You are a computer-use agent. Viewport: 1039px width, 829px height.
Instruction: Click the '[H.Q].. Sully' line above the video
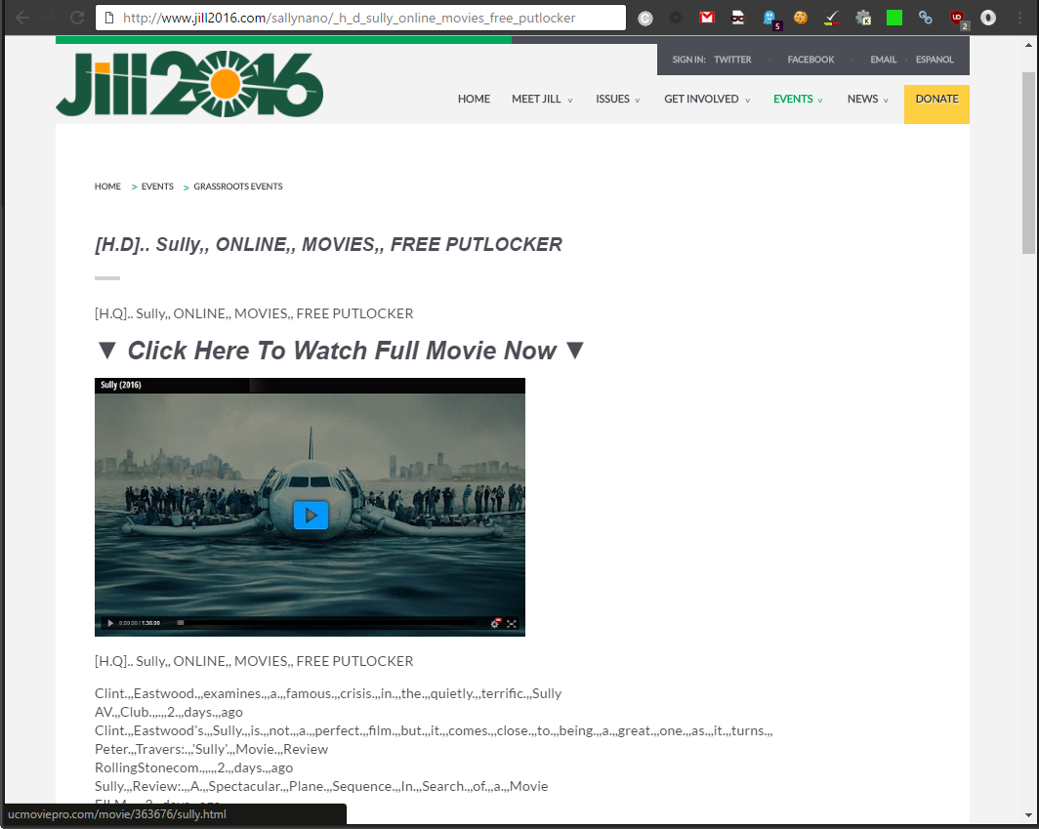pos(254,313)
